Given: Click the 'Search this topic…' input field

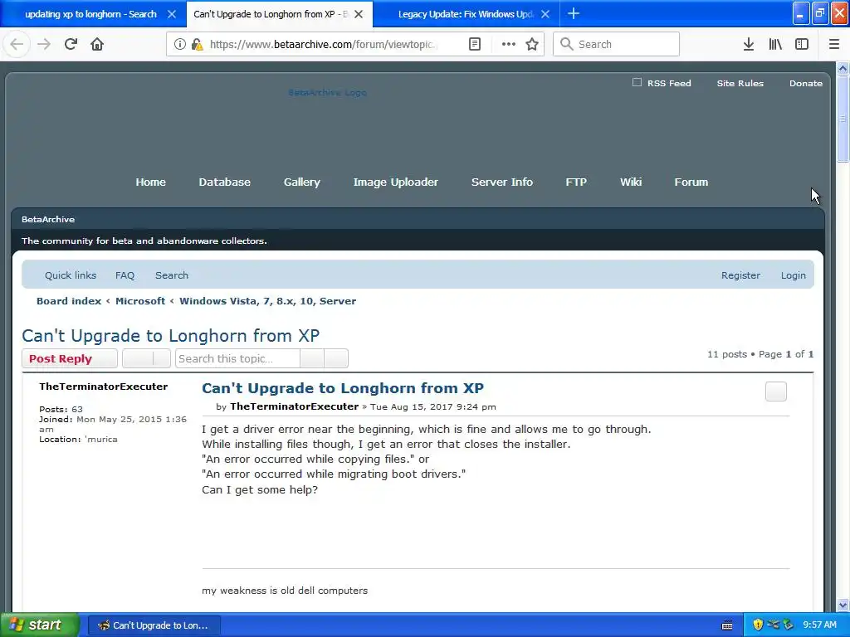Looking at the screenshot, I should tap(237, 358).
